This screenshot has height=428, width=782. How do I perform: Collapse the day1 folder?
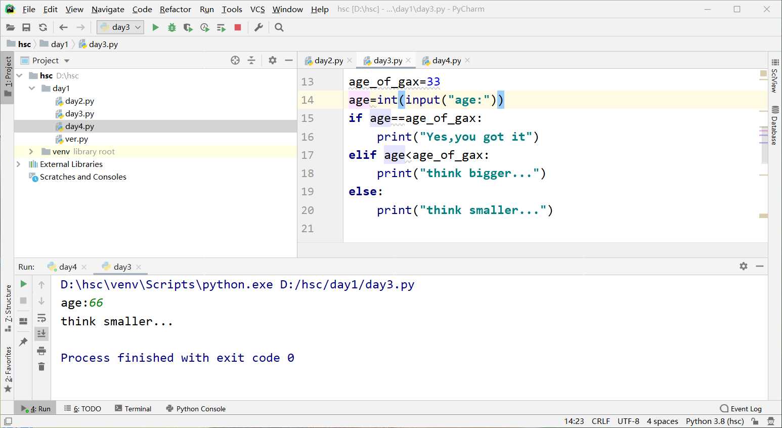32,88
